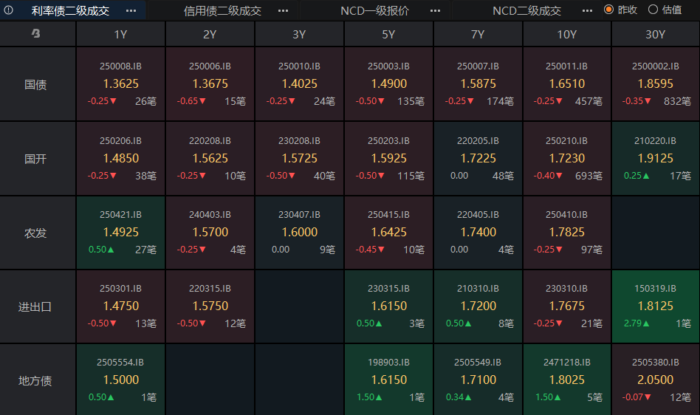
Task: Open bond 250003.IB cell
Action: pyautogui.click(x=388, y=84)
